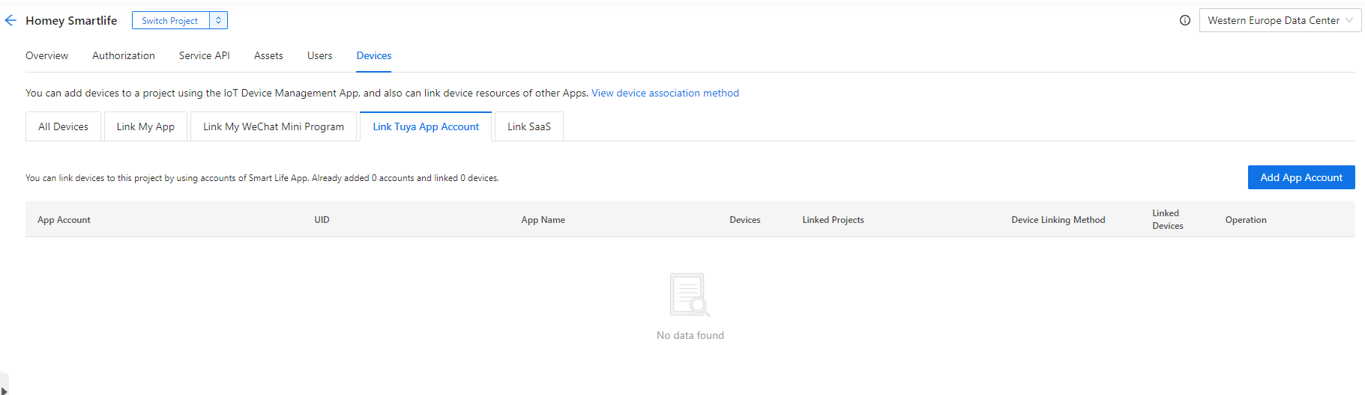Viewport: 1365px width, 395px height.
Task: Open Link My WeChat Mini Program tab
Action: click(274, 126)
